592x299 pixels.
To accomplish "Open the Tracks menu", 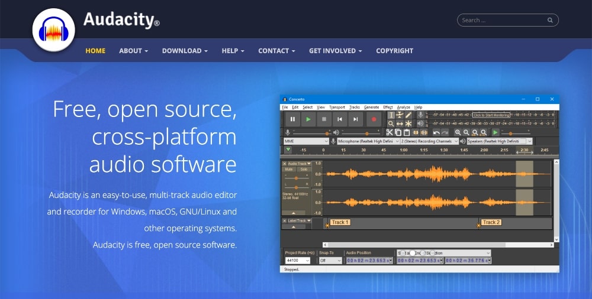I will 355,107.
